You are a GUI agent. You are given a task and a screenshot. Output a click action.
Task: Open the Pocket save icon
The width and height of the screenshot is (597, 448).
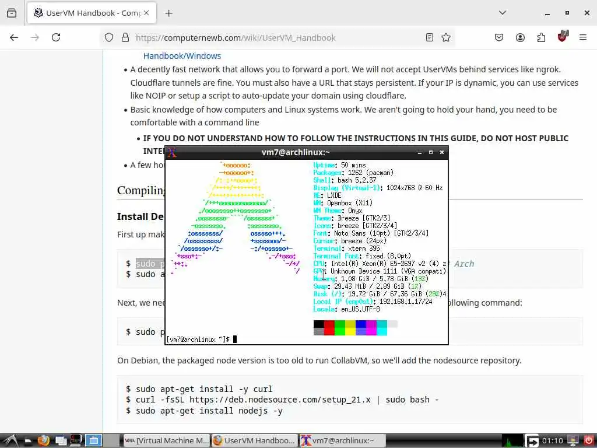(499, 37)
